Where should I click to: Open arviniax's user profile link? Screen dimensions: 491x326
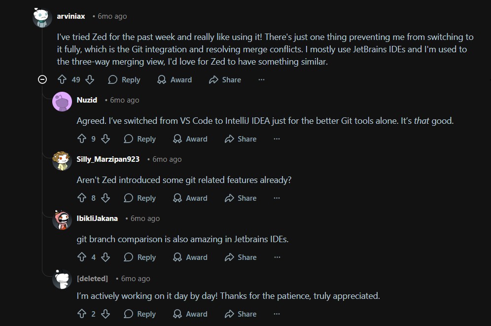(71, 16)
